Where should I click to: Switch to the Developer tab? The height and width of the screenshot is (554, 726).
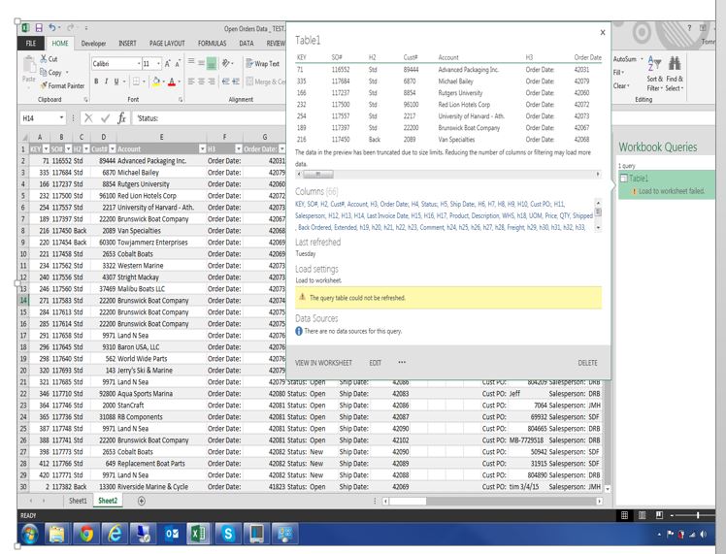tap(93, 43)
